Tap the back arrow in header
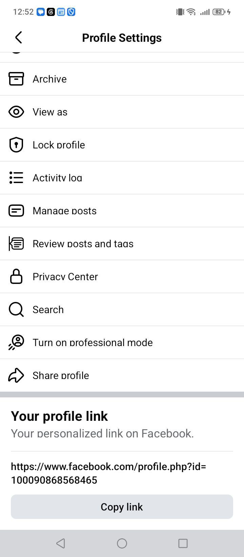 click(19, 37)
